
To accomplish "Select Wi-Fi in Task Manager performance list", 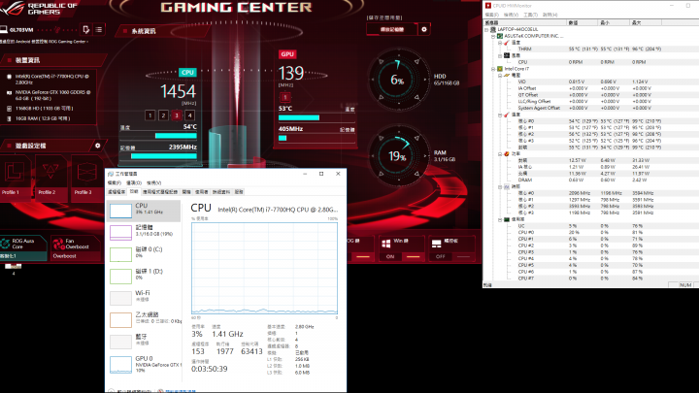I will pyautogui.click(x=144, y=297).
